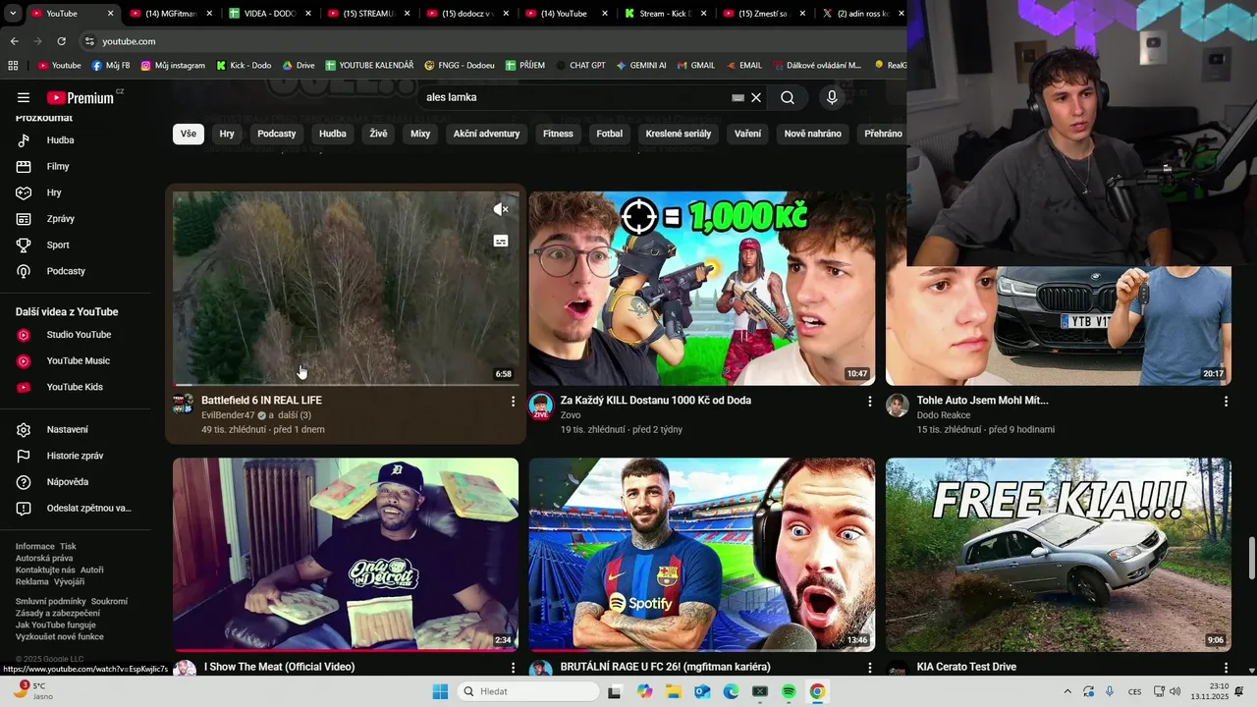Open more options for Za Každý KILL video

(869, 402)
